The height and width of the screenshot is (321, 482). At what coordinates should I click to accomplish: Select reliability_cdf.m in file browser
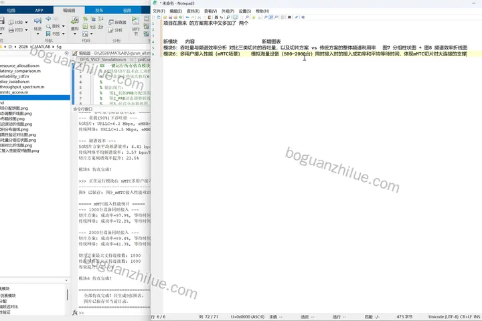point(15,76)
